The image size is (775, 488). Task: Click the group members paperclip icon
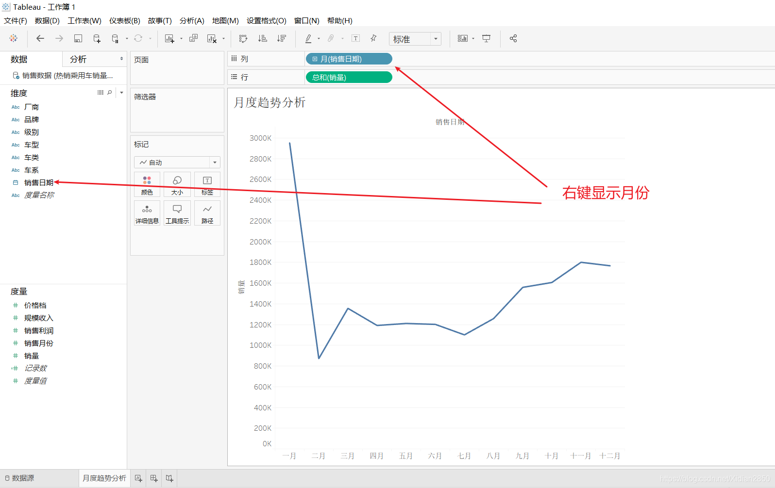[x=331, y=38]
